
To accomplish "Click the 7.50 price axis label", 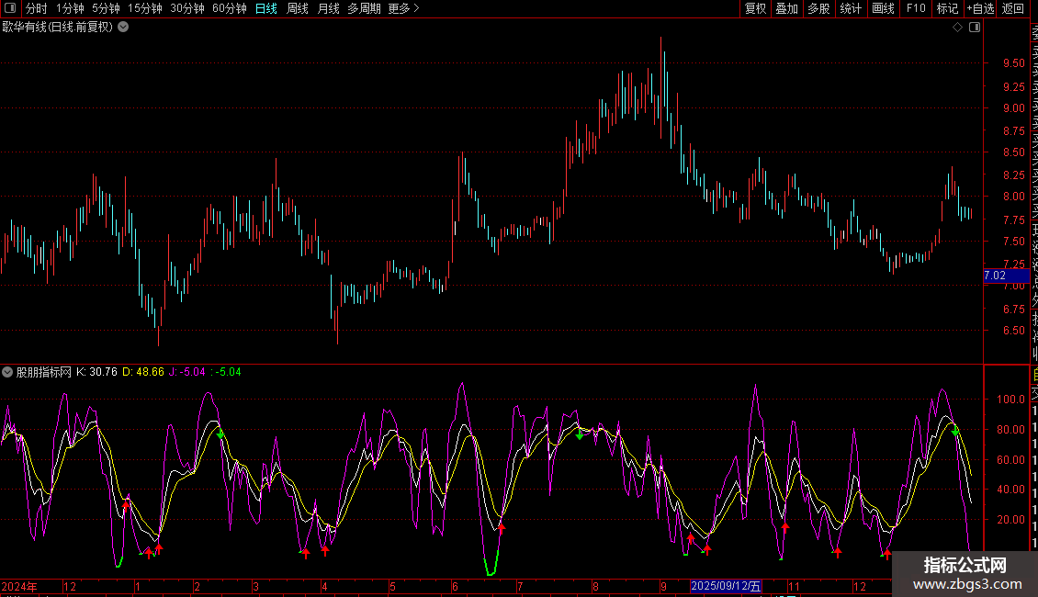I will [x=1013, y=242].
